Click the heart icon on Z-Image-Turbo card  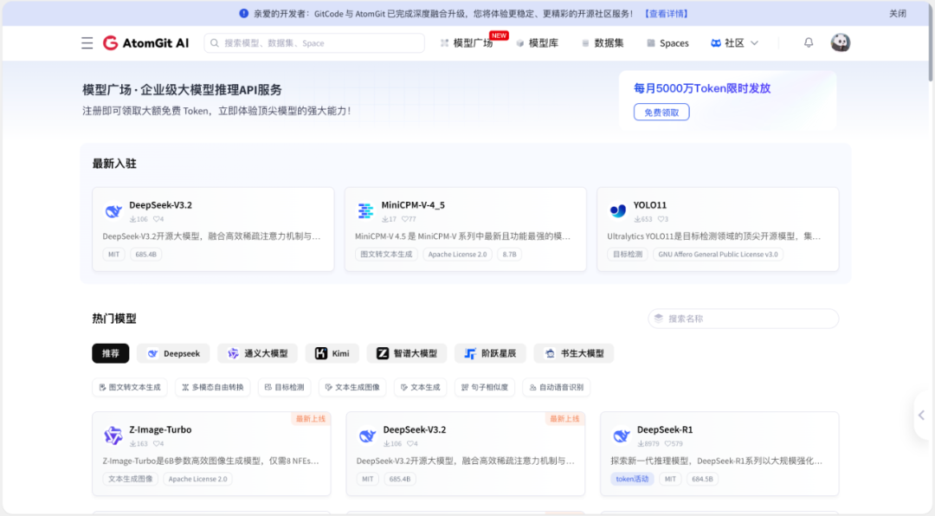tap(156, 444)
